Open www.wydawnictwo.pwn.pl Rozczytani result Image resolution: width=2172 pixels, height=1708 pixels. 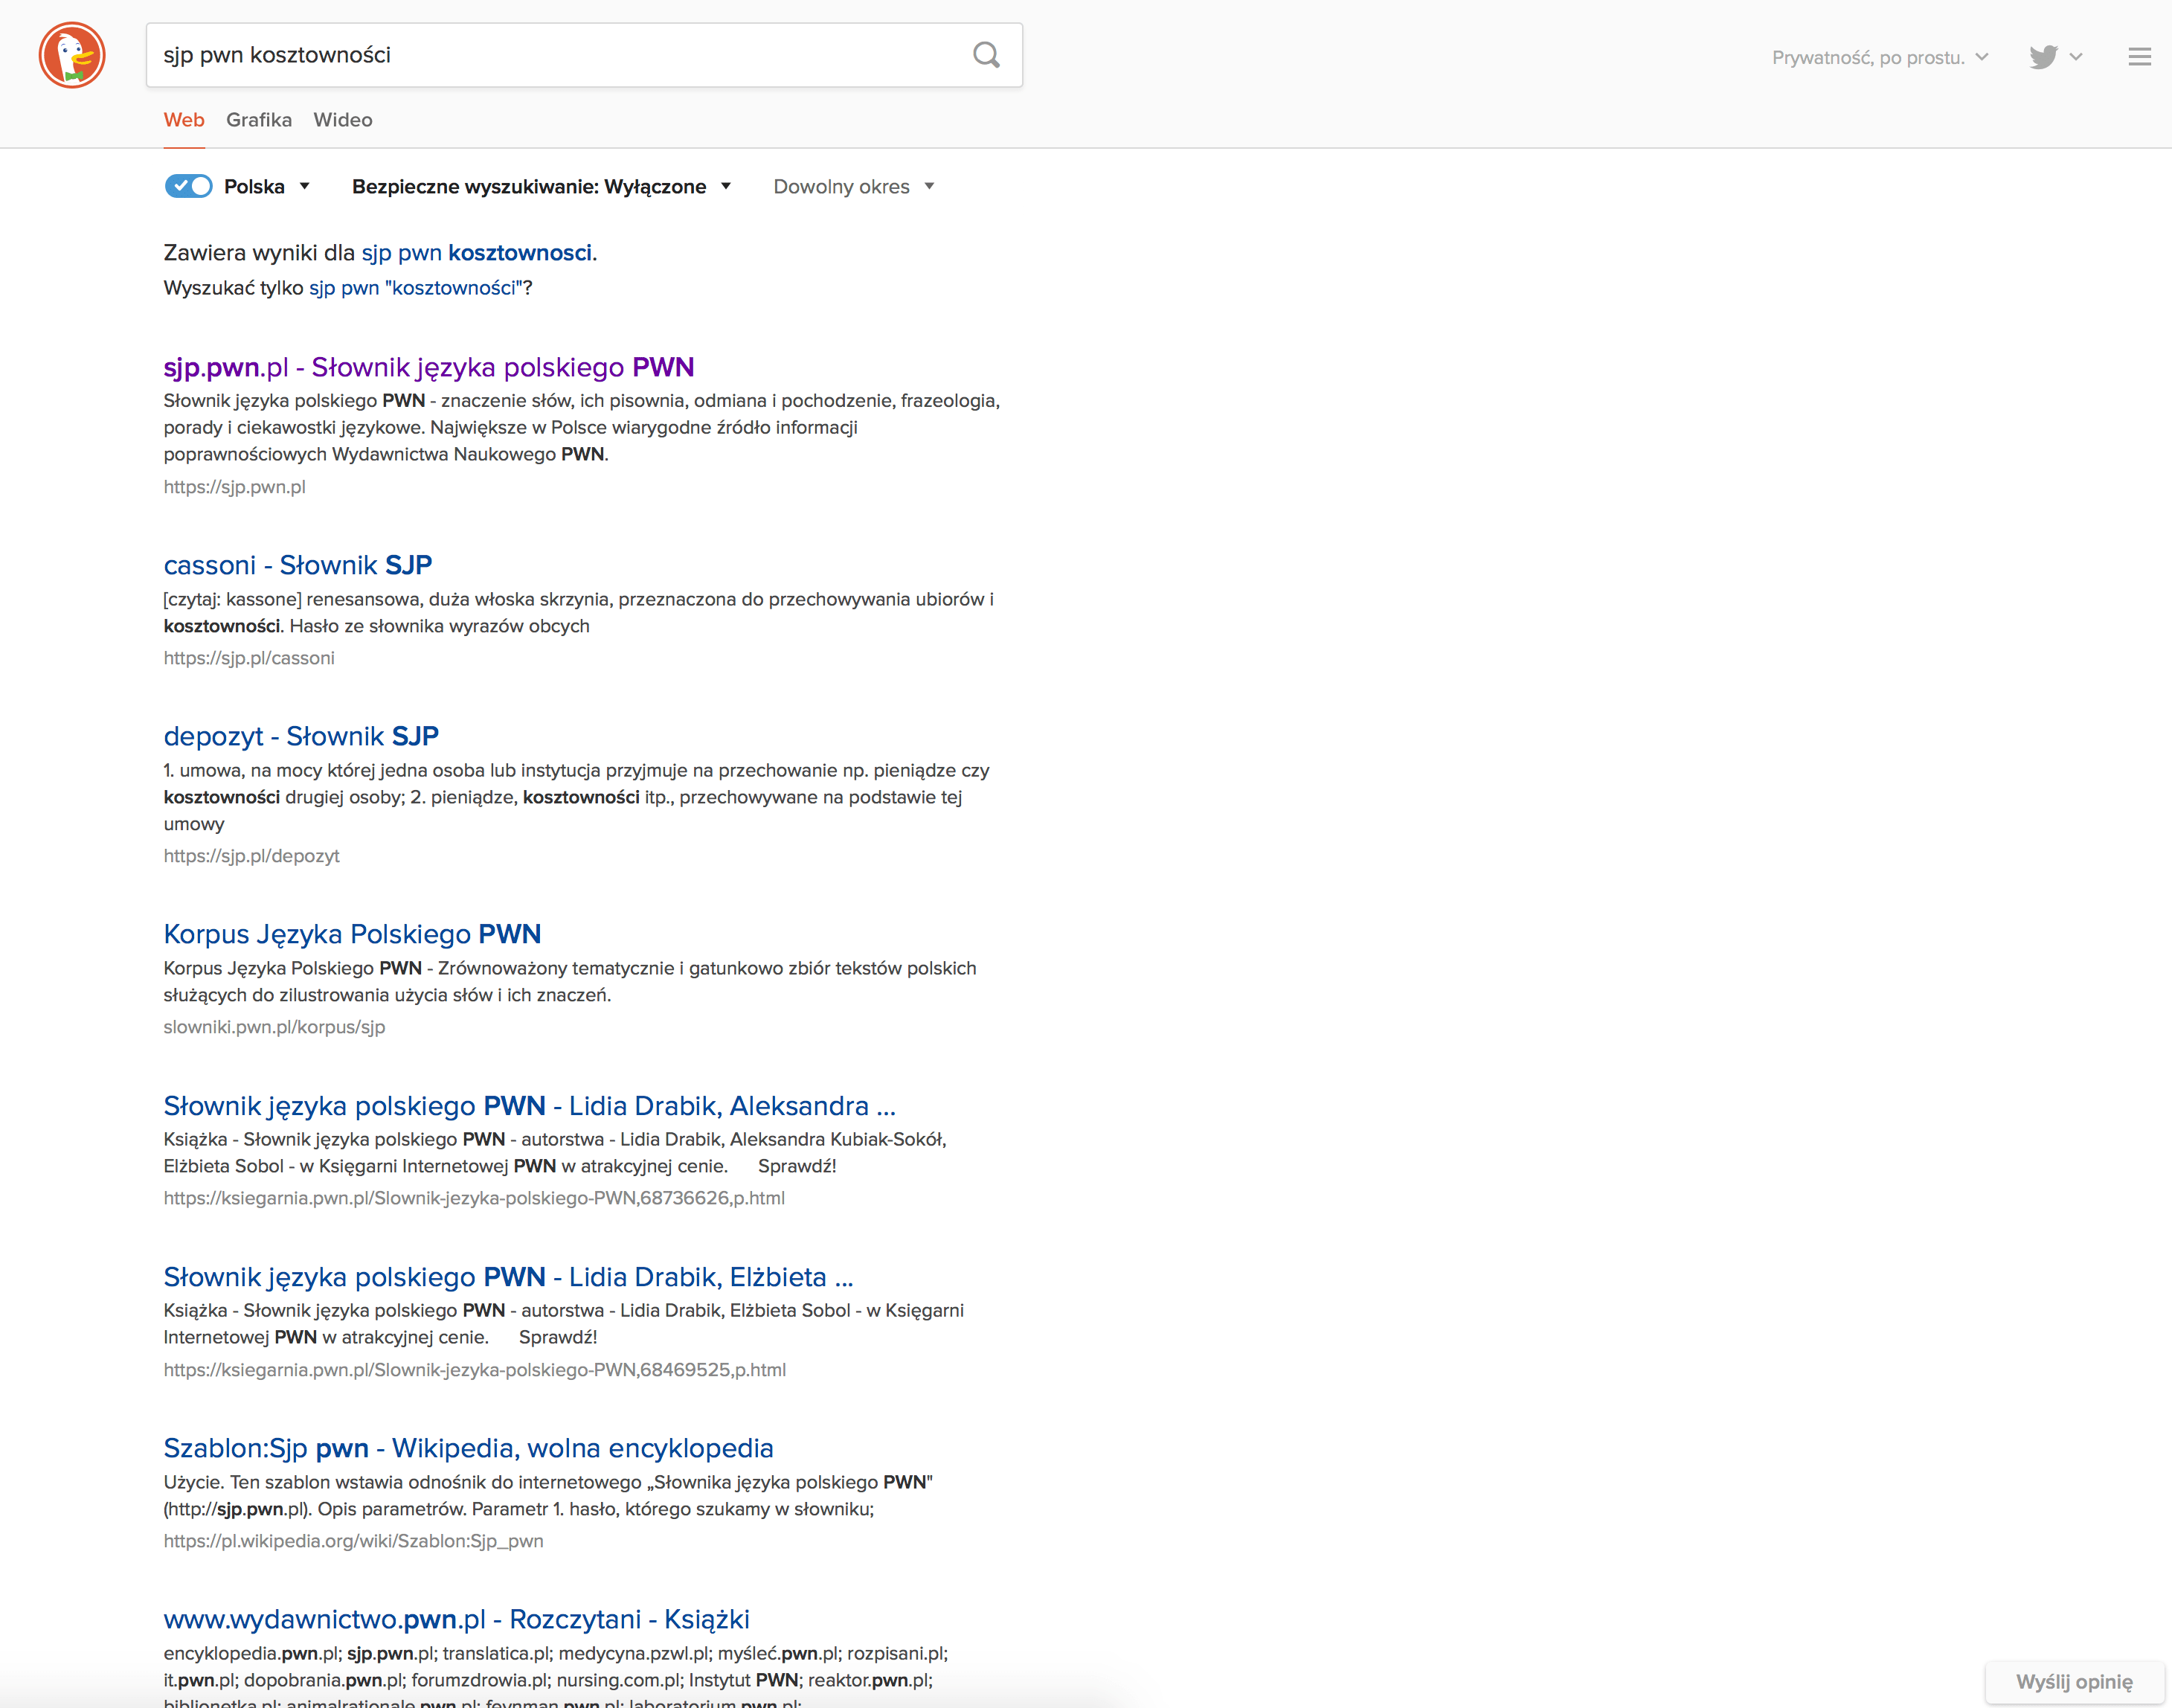click(x=456, y=1619)
